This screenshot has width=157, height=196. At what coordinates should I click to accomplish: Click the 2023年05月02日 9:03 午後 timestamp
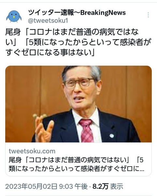click(x=47, y=187)
